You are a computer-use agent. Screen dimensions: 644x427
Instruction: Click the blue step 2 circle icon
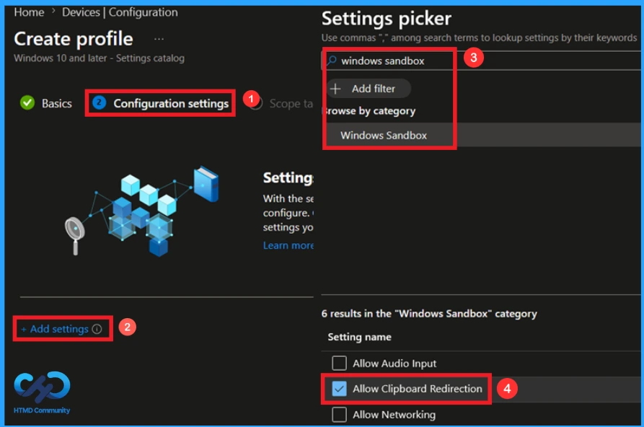pos(99,102)
